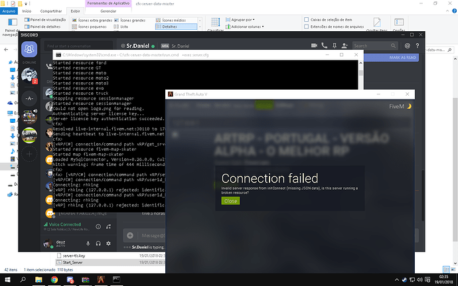
Task: Choose Ícones pequenos view
Action: pyautogui.click(x=90, y=27)
